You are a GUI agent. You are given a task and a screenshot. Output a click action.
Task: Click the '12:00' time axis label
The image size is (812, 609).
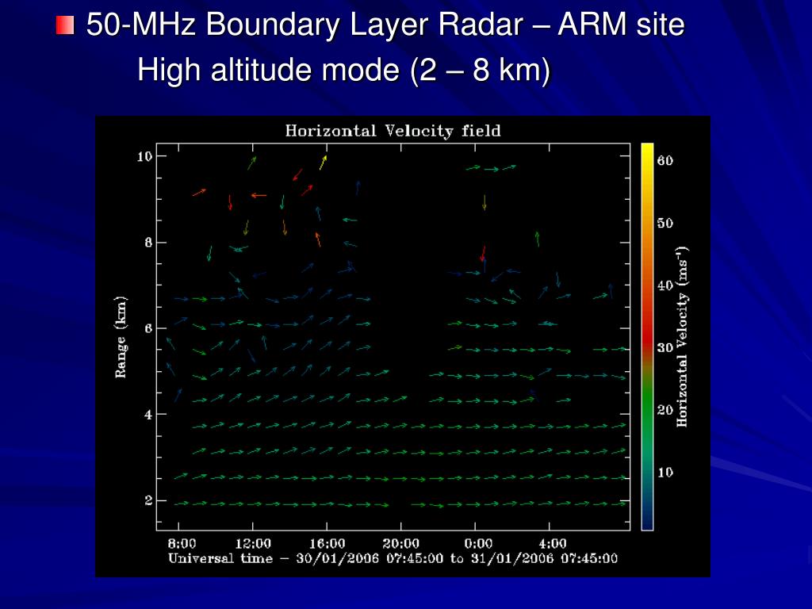tap(253, 543)
